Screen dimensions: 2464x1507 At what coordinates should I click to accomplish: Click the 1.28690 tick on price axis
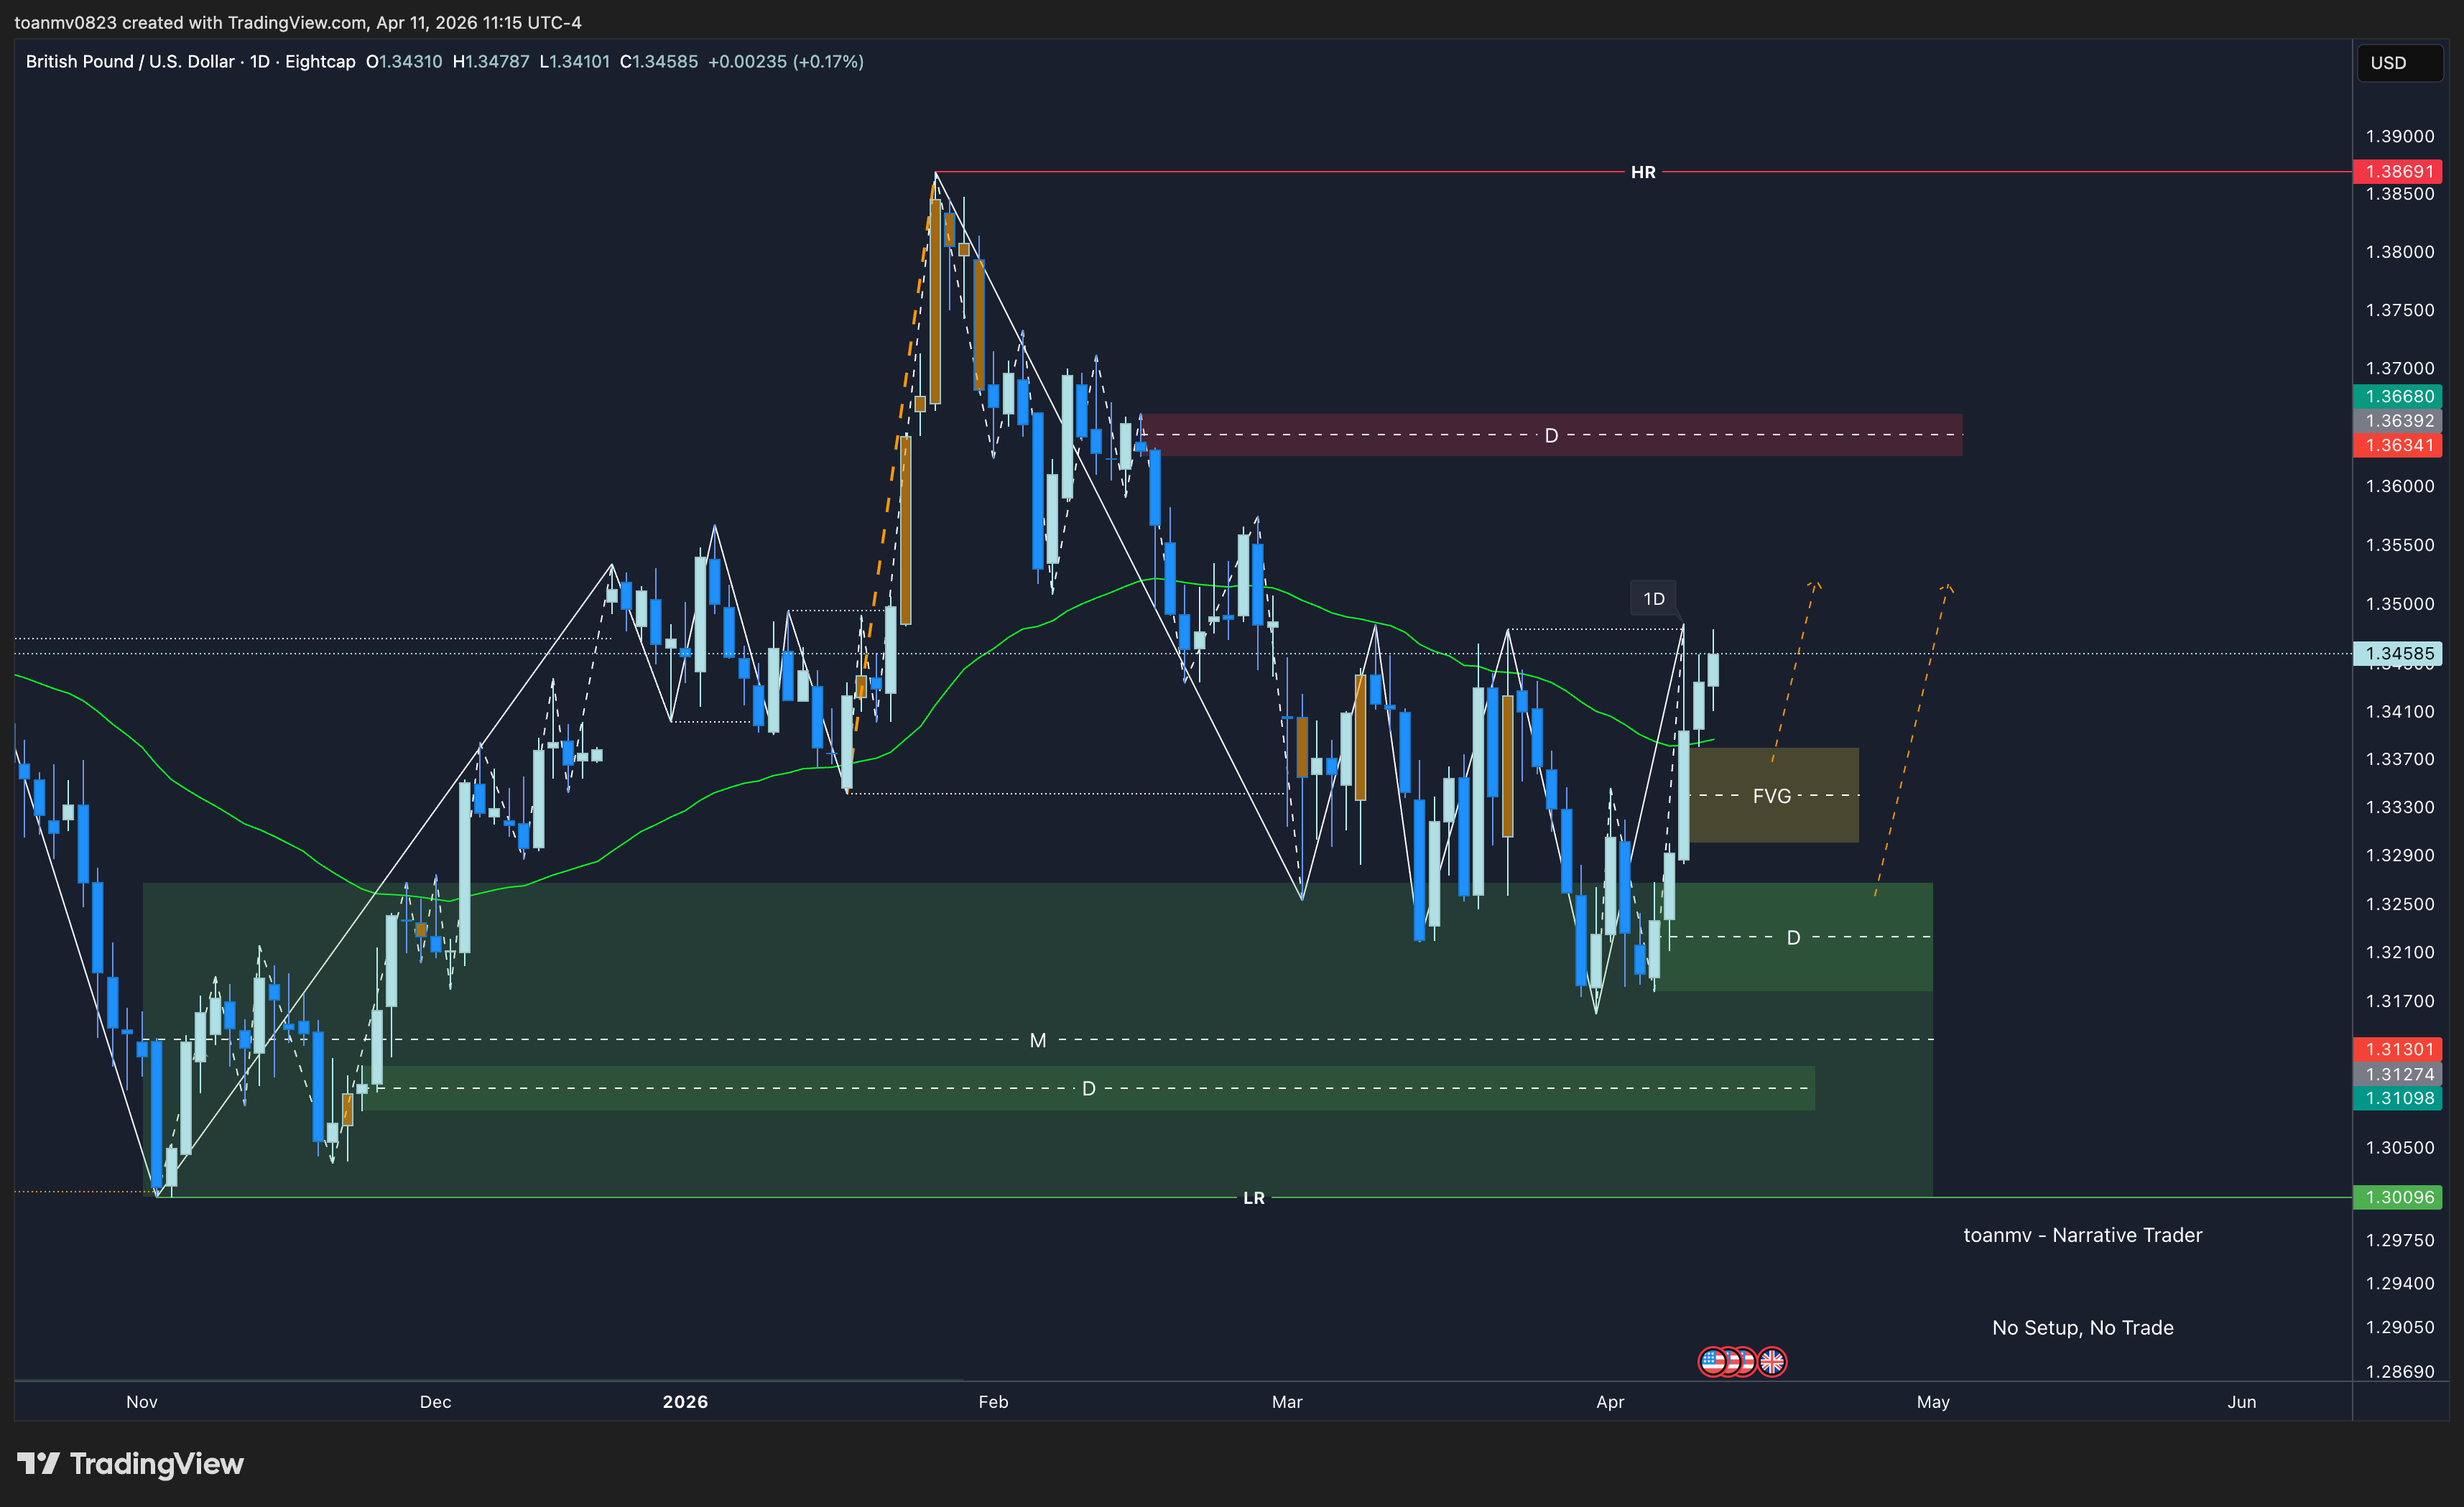[2400, 1372]
